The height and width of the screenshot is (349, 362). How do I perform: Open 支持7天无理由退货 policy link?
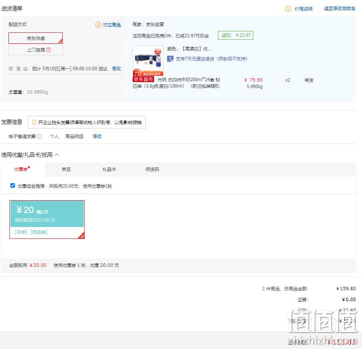pyautogui.click(x=211, y=59)
